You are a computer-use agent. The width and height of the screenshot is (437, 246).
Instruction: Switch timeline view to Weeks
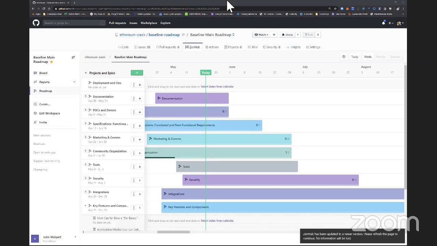(368, 57)
